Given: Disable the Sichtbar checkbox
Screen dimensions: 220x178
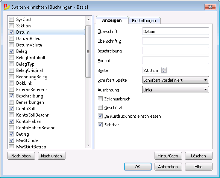Looking at the screenshot, I should point(100,124).
